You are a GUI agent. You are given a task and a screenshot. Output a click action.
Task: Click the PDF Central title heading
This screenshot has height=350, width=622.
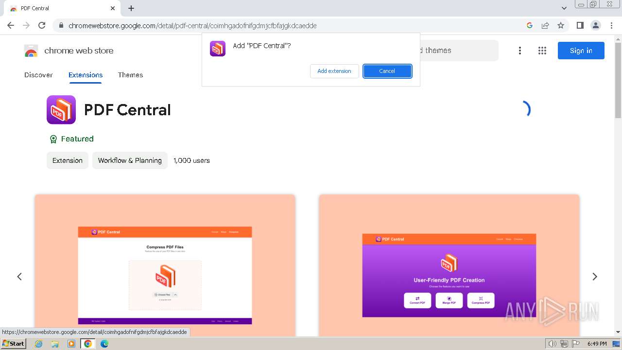click(127, 110)
